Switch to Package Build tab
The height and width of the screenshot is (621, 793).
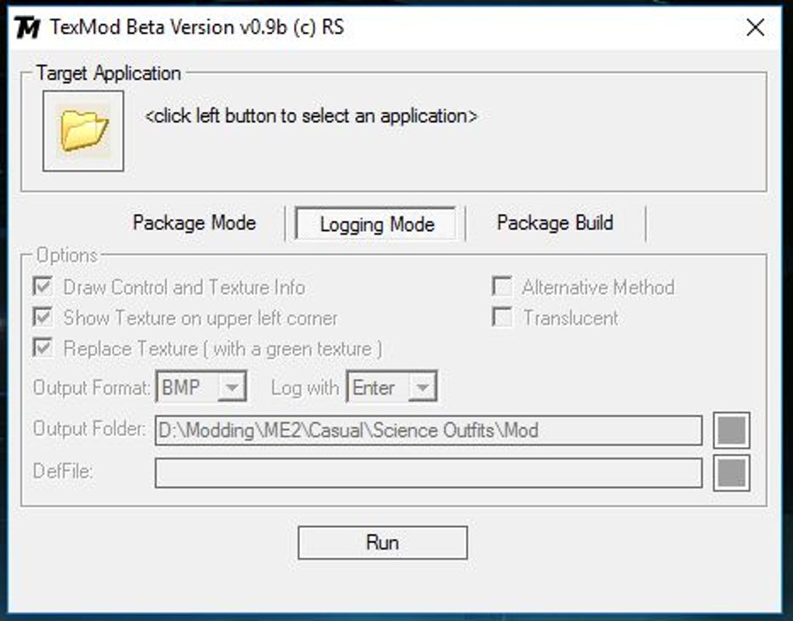click(555, 223)
